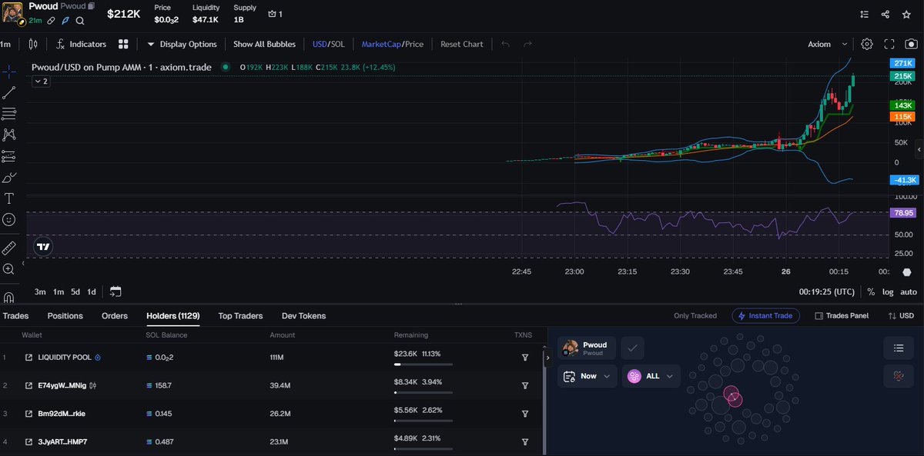This screenshot has width=924, height=456.
Task: Open wallet Bm92dM...rkie link
Action: click(29, 413)
